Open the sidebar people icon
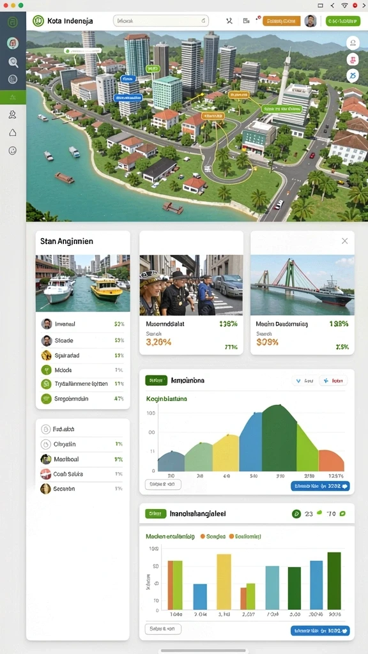Screen dimensions: 368x654 [13, 115]
